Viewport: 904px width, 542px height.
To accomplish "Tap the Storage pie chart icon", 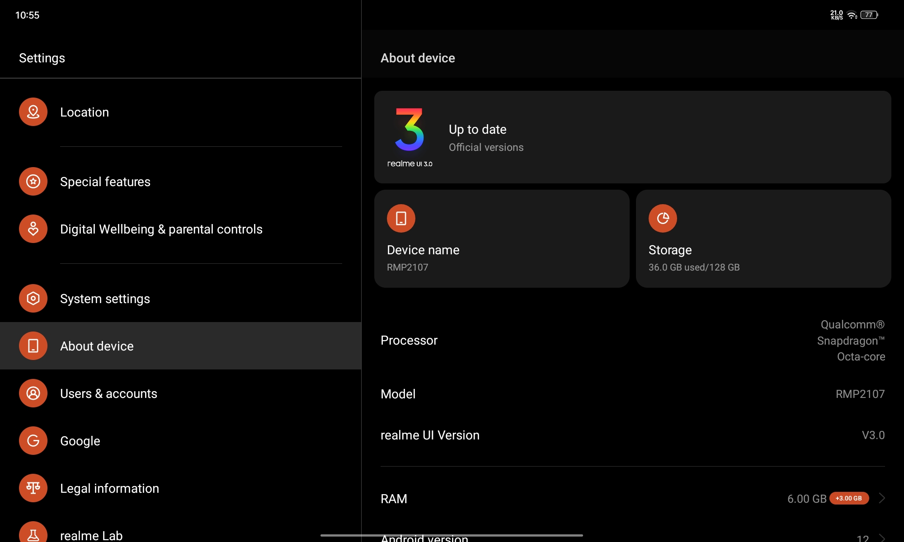I will [663, 219].
